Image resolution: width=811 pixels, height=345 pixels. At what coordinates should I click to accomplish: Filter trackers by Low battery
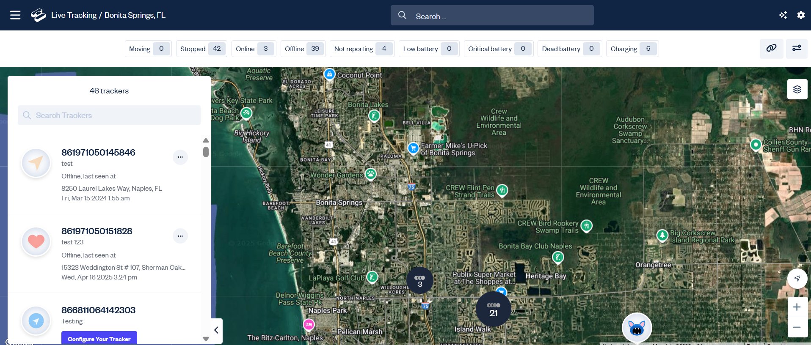coord(429,49)
